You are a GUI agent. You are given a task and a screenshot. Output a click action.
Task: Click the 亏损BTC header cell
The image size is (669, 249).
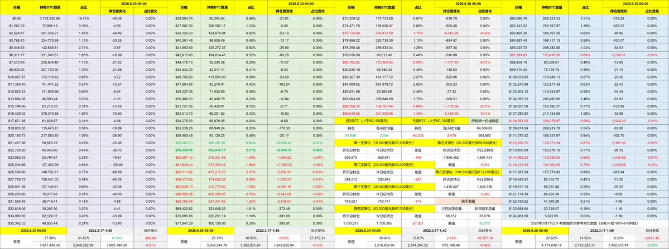pos(435,121)
